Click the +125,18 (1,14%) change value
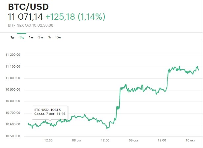The width and height of the screenshot is (203, 148). (x=75, y=17)
